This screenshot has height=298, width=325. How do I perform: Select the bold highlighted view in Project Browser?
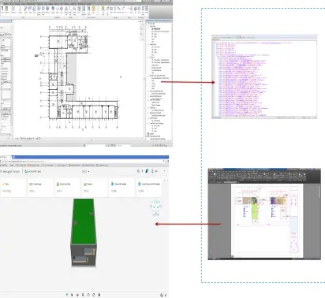[156, 28]
